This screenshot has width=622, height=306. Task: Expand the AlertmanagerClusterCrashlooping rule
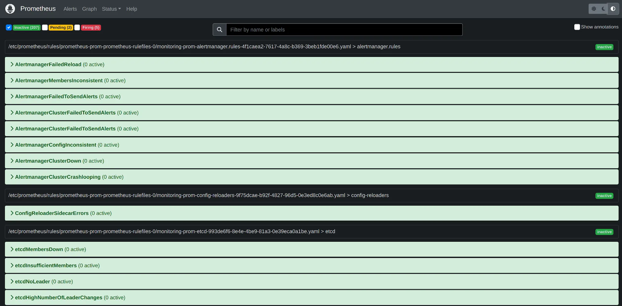(58, 177)
